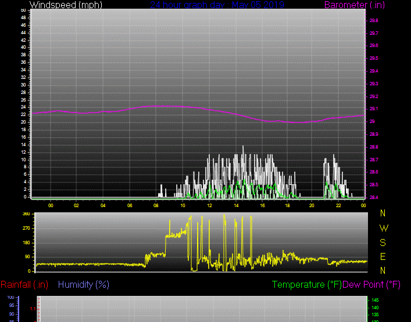Click the 20 hour label on the time axis

click(312, 205)
